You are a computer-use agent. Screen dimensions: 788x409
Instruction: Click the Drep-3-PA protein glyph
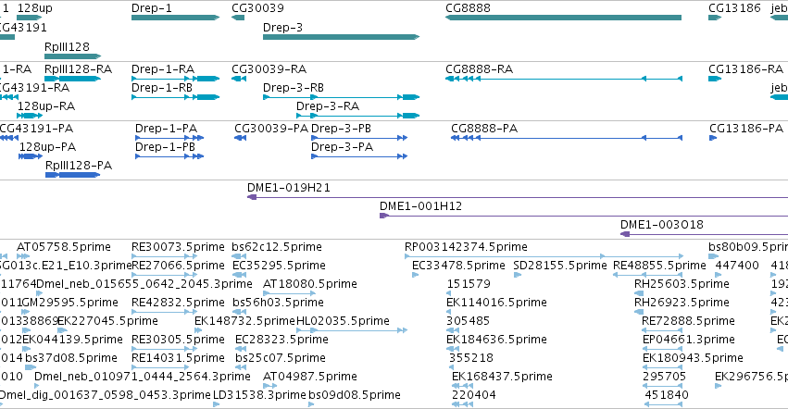tap(359, 156)
